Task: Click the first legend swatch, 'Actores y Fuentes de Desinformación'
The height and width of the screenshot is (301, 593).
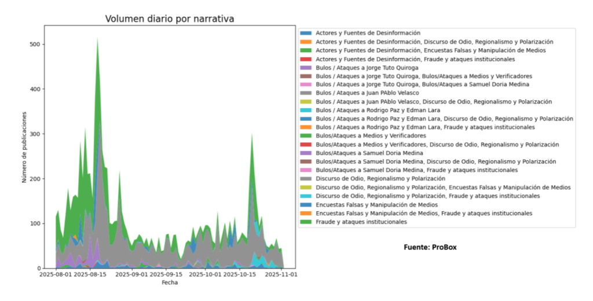Action: (x=307, y=33)
